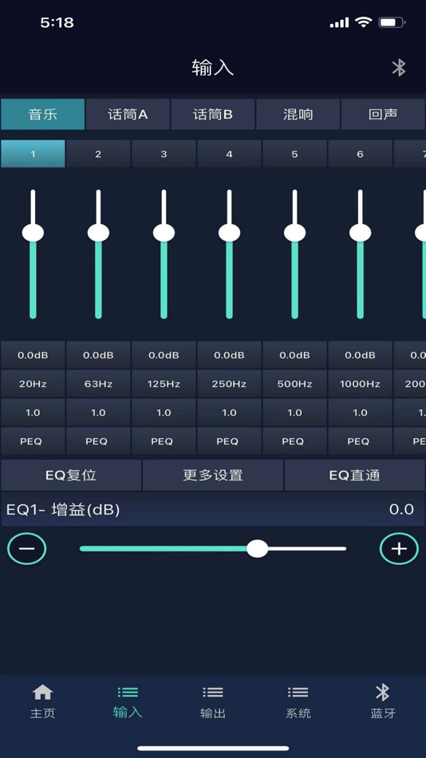Tap the PEQ filter type under 250Hz
426x758 pixels.
[x=229, y=441]
